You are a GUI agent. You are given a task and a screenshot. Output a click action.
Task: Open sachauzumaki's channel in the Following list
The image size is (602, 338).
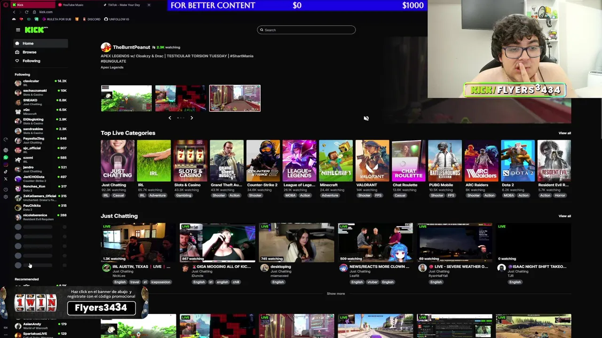(x=40, y=92)
